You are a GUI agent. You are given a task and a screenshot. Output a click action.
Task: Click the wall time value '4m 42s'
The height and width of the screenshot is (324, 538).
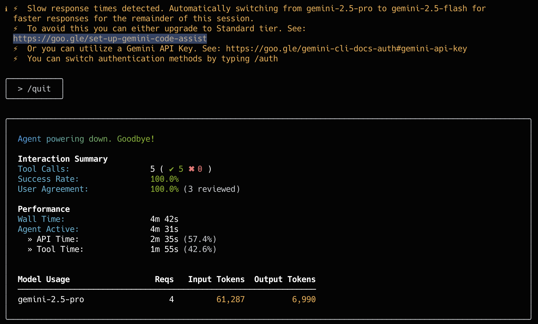[164, 219]
